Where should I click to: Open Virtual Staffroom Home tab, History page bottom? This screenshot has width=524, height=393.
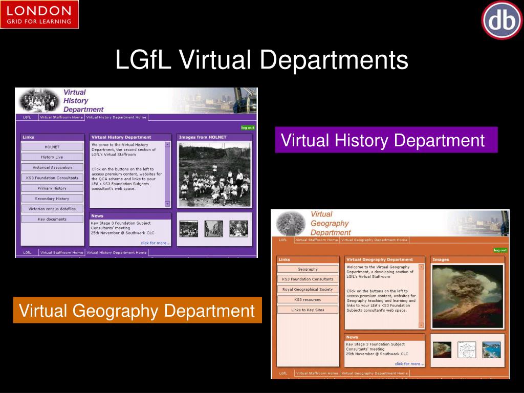62,253
